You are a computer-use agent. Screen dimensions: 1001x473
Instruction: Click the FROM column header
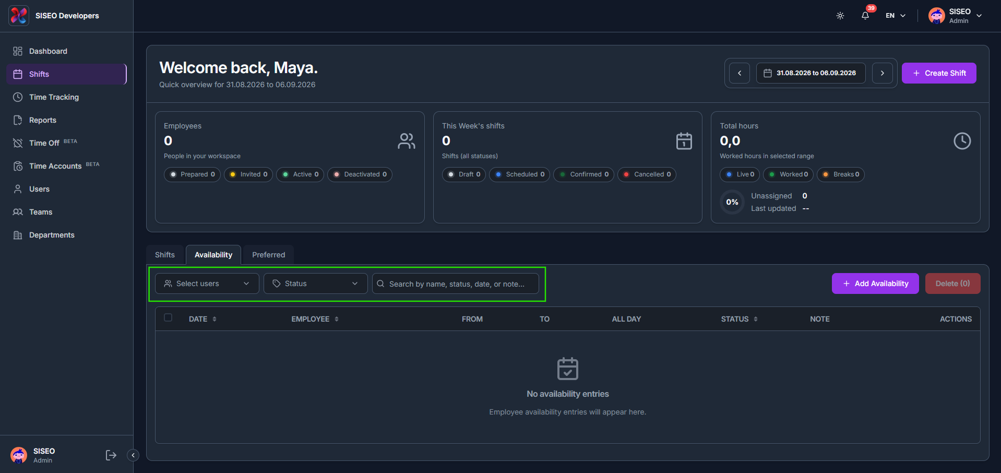(472, 319)
